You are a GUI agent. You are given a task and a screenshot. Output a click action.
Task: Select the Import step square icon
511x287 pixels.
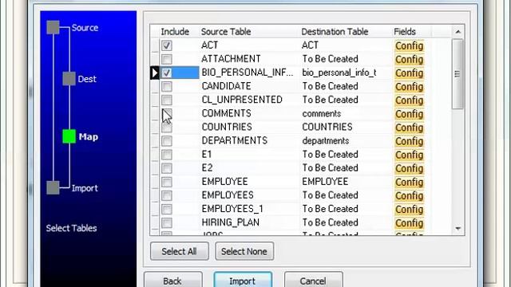click(53, 188)
